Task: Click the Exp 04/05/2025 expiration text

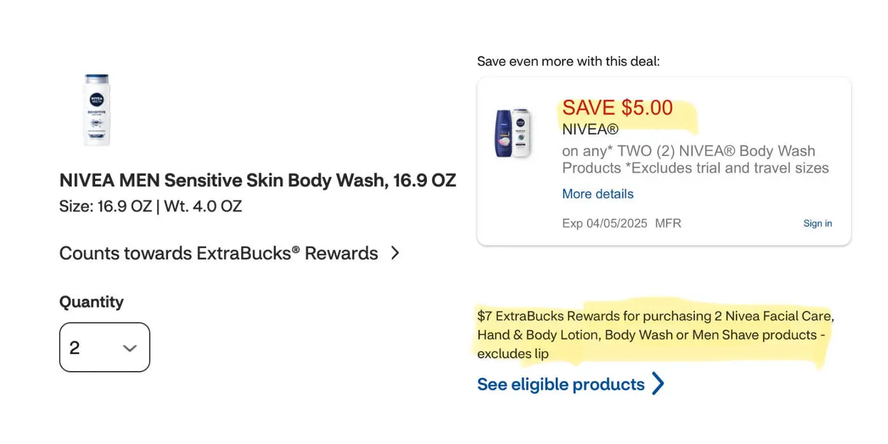Action: point(604,223)
